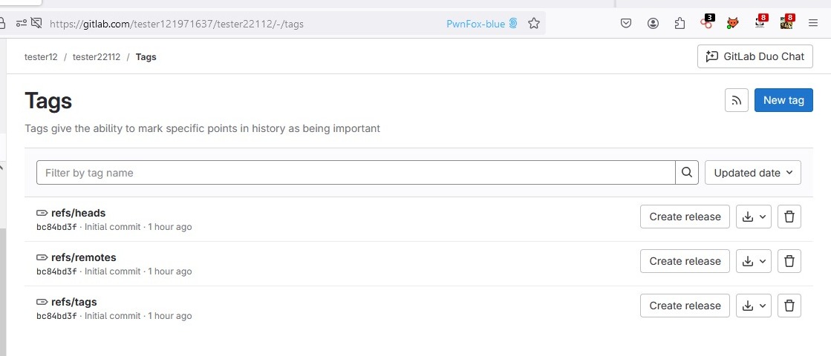Expand download options for refs/heads

pyautogui.click(x=753, y=217)
